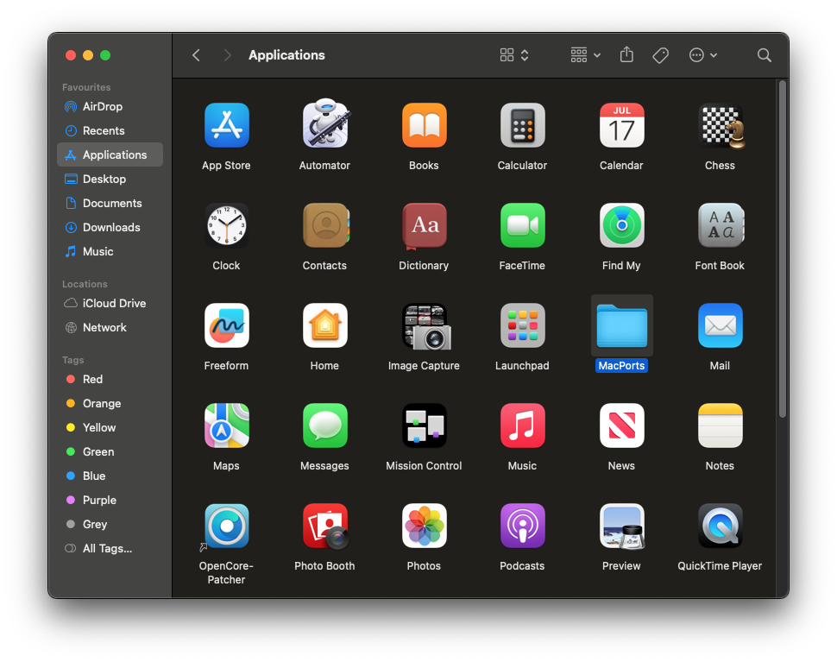Image resolution: width=837 pixels, height=662 pixels.
Task: Launch Mission Control
Action: pos(424,426)
